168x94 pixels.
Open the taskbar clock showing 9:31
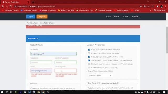point(159,92)
